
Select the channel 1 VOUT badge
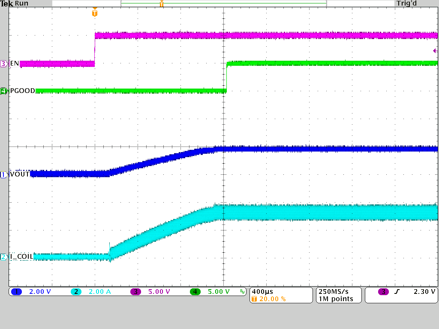[16, 292]
